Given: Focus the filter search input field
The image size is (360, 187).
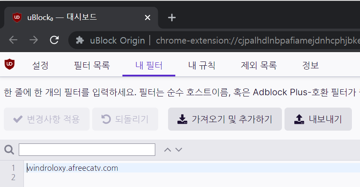Looking at the screenshot, I should (x=87, y=149).
